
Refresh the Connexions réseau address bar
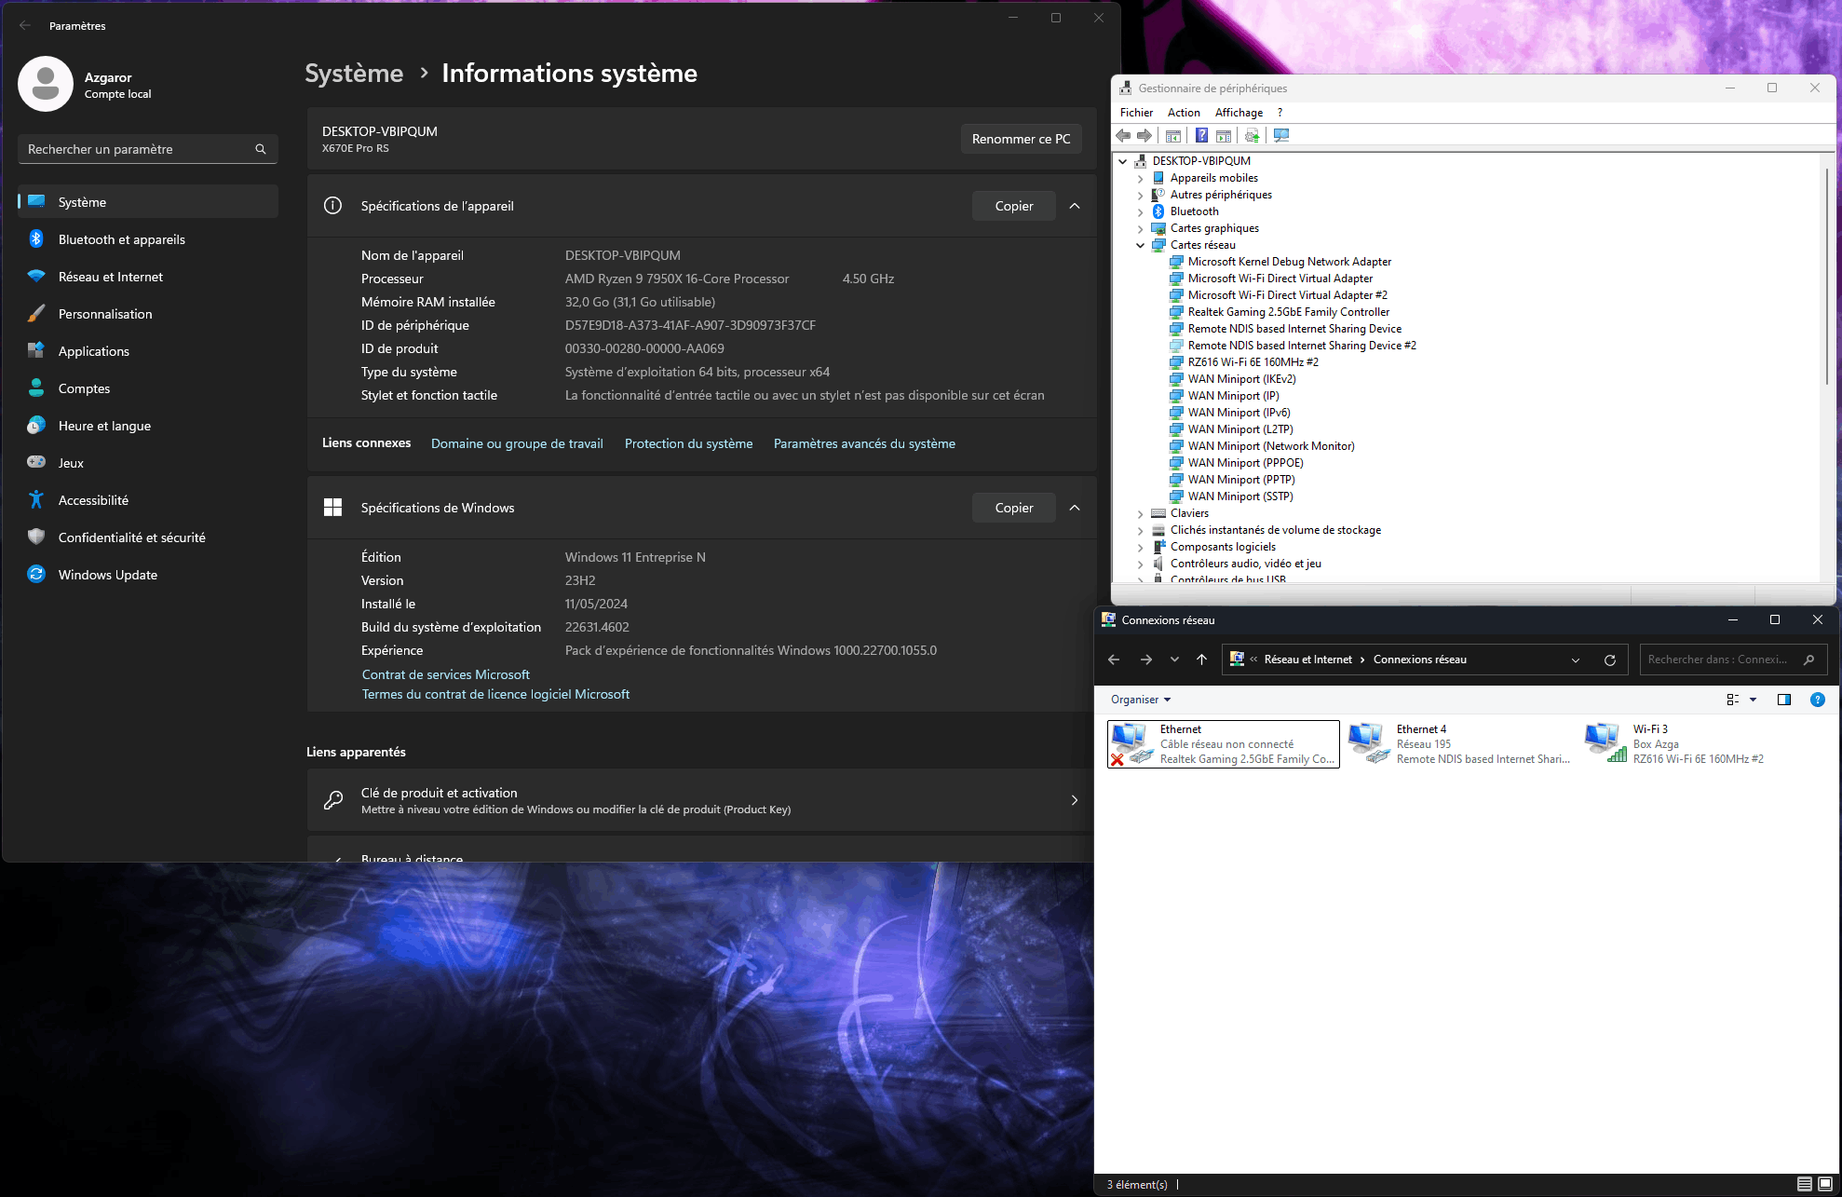[1610, 660]
